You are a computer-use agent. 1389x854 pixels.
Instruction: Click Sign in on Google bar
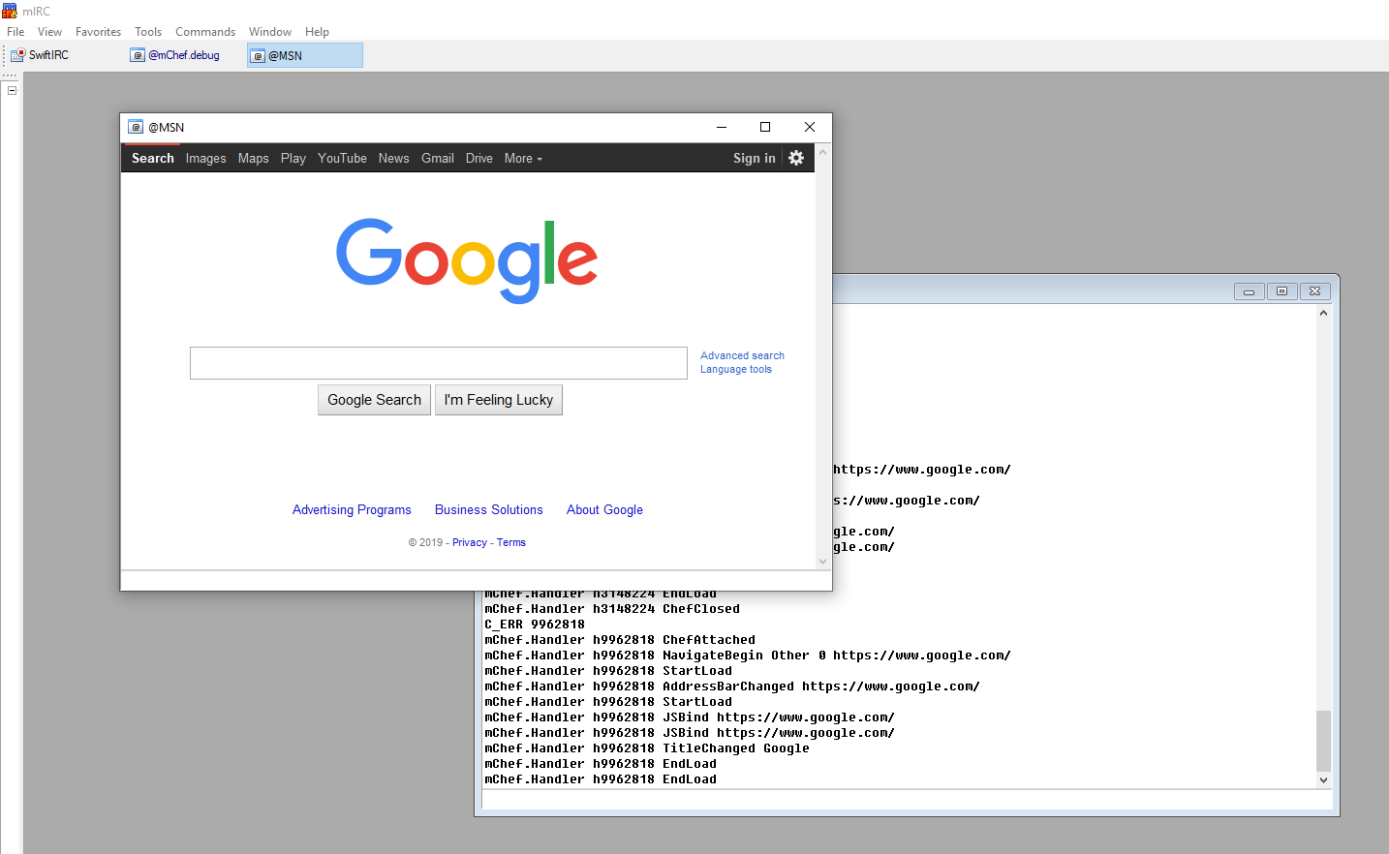[x=755, y=158]
